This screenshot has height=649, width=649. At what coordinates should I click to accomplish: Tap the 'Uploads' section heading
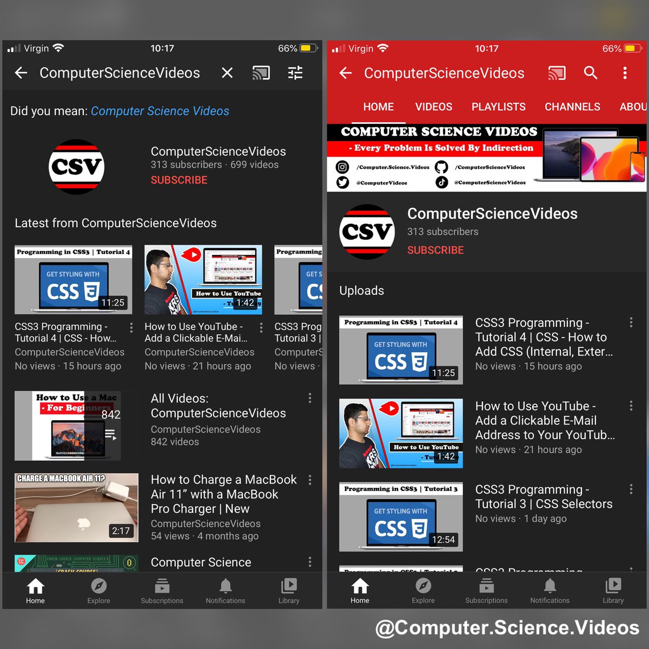click(x=362, y=290)
